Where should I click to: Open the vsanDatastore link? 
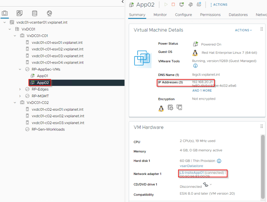coord(191,166)
